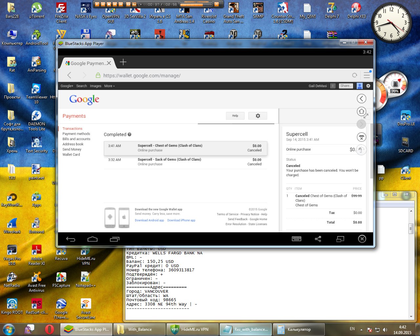Image resolution: width=420 pixels, height=336 pixels.
Task: Skip to next track in media widget
Action: click(121, 4)
